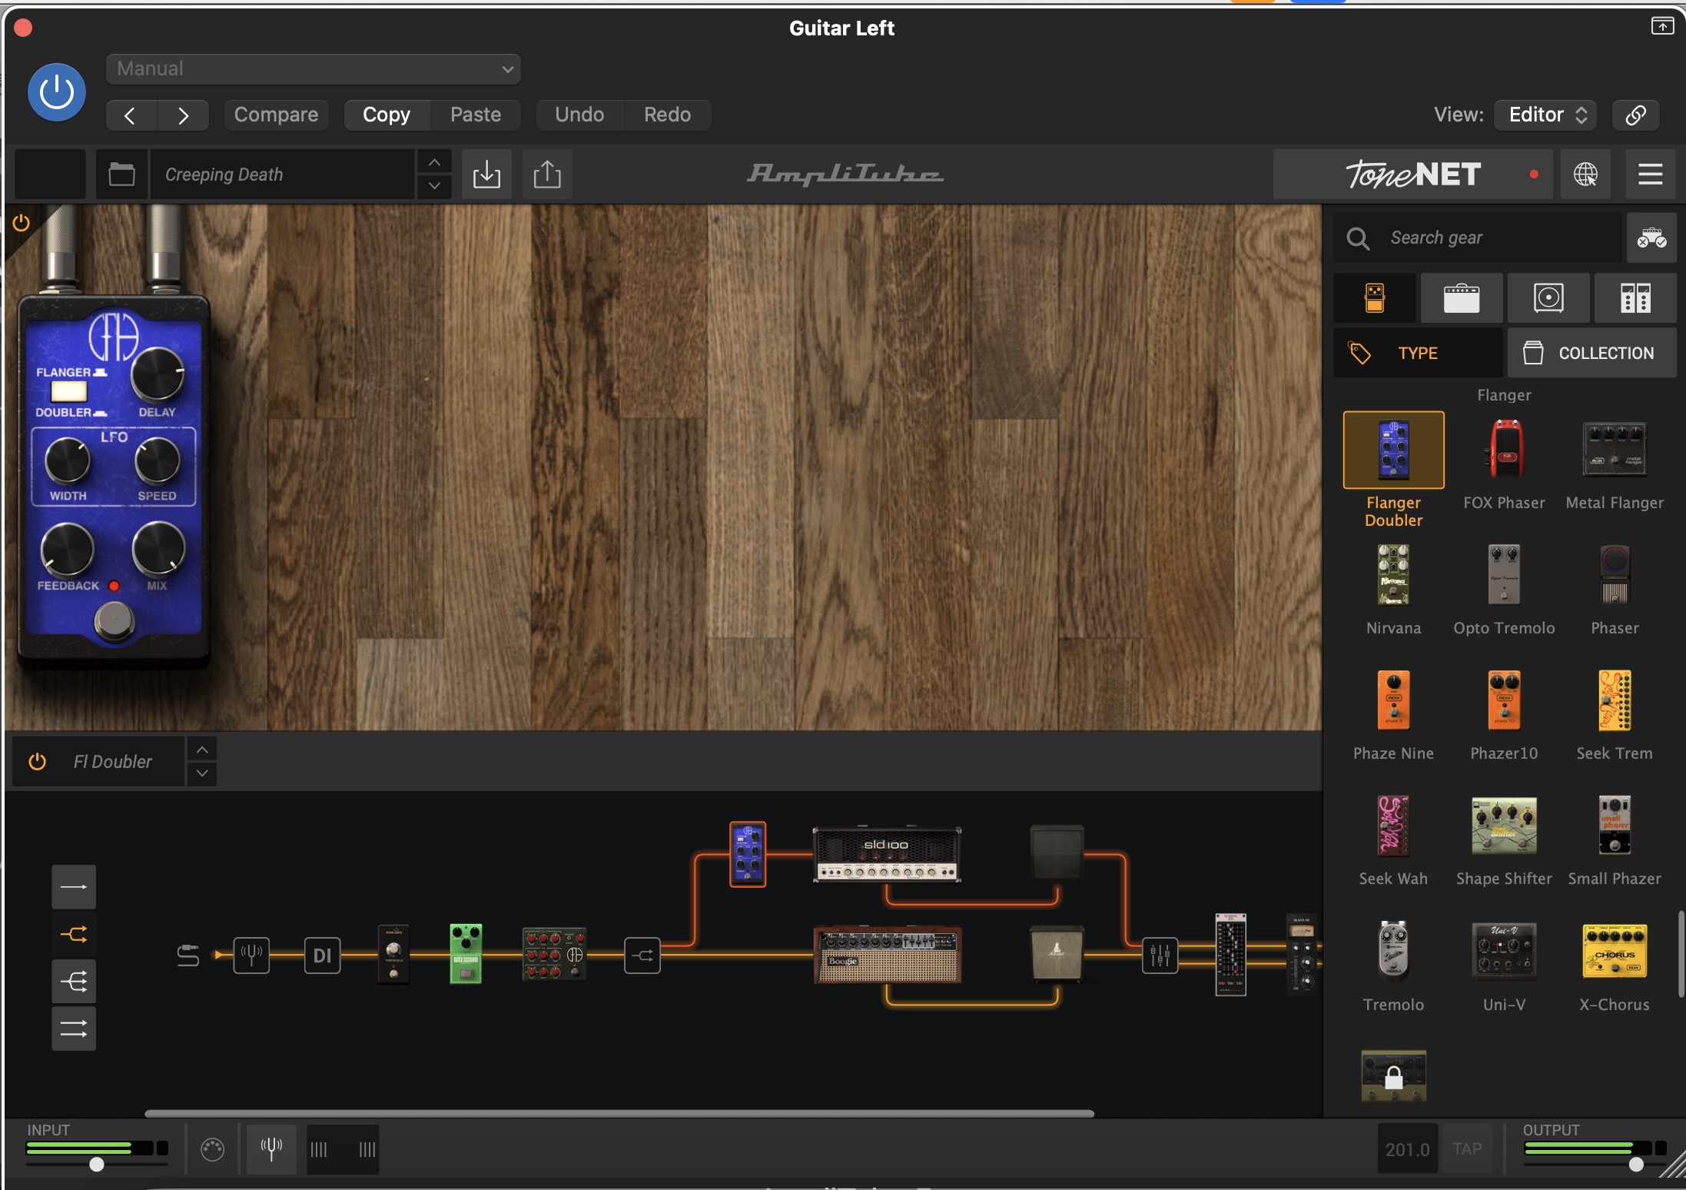This screenshot has height=1190, width=1686.
Task: Open the Manual preset dropdown
Action: (314, 69)
